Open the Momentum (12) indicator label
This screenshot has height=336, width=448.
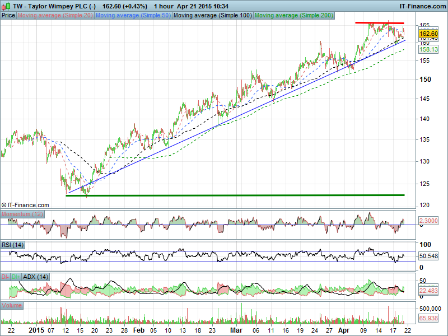coord(21,215)
